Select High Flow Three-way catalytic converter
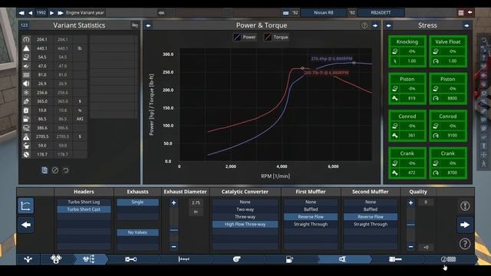The image size is (491, 276). click(x=245, y=225)
